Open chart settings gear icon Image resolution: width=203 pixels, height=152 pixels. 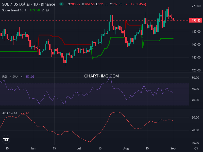196,148
